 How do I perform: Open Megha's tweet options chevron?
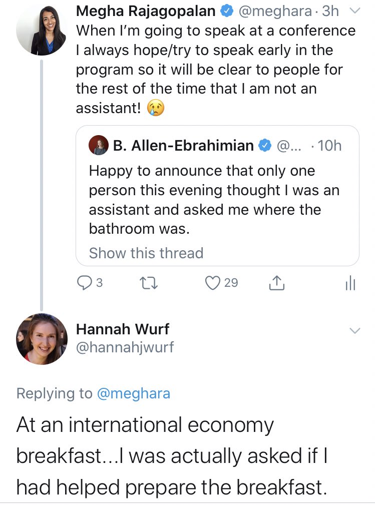[x=354, y=11]
